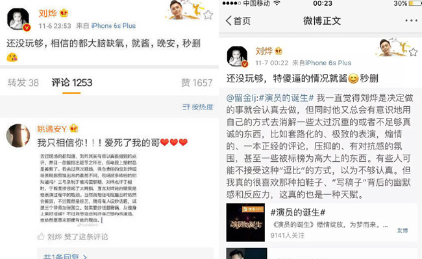The width and height of the screenshot is (422, 259).
Task: Open the 赞 1657 likes tab
Action: click(x=197, y=82)
